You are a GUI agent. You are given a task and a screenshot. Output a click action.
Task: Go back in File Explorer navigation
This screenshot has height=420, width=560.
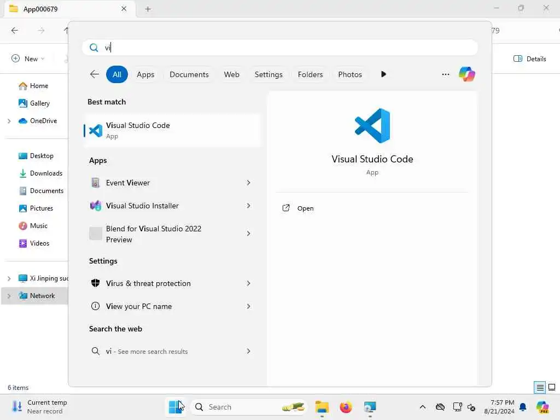pos(15,31)
